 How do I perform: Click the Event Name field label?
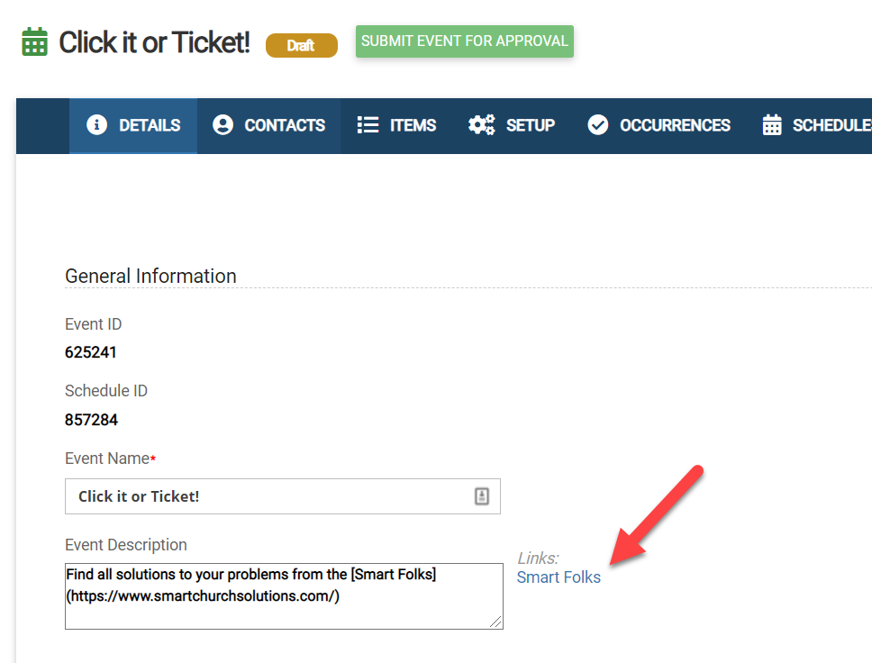coord(107,459)
